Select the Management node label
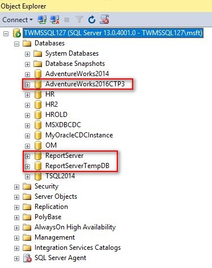Viewport: 212px width, 268px height. tap(55, 237)
